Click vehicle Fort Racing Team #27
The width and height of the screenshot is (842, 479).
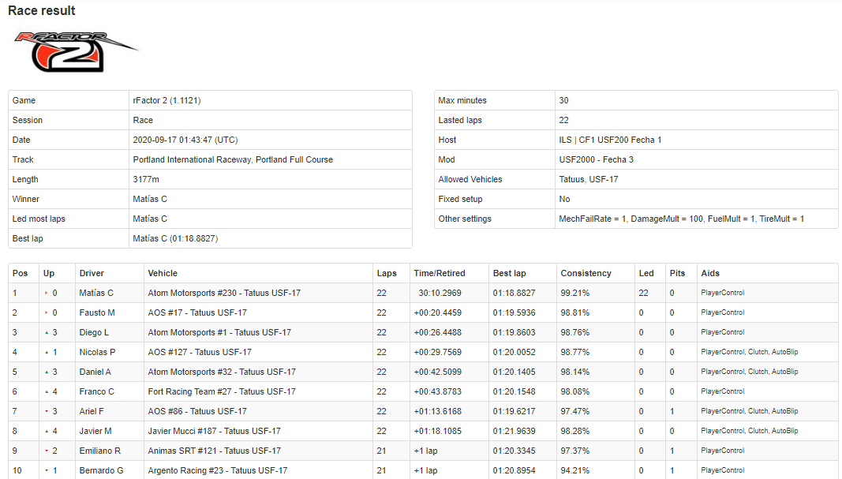pos(190,392)
